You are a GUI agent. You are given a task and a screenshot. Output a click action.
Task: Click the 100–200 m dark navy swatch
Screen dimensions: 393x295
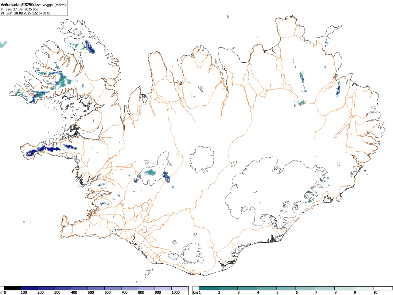pos(29,288)
